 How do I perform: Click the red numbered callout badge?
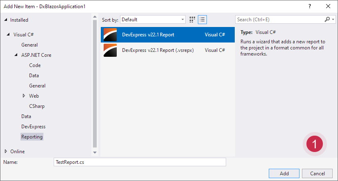[x=315, y=144]
